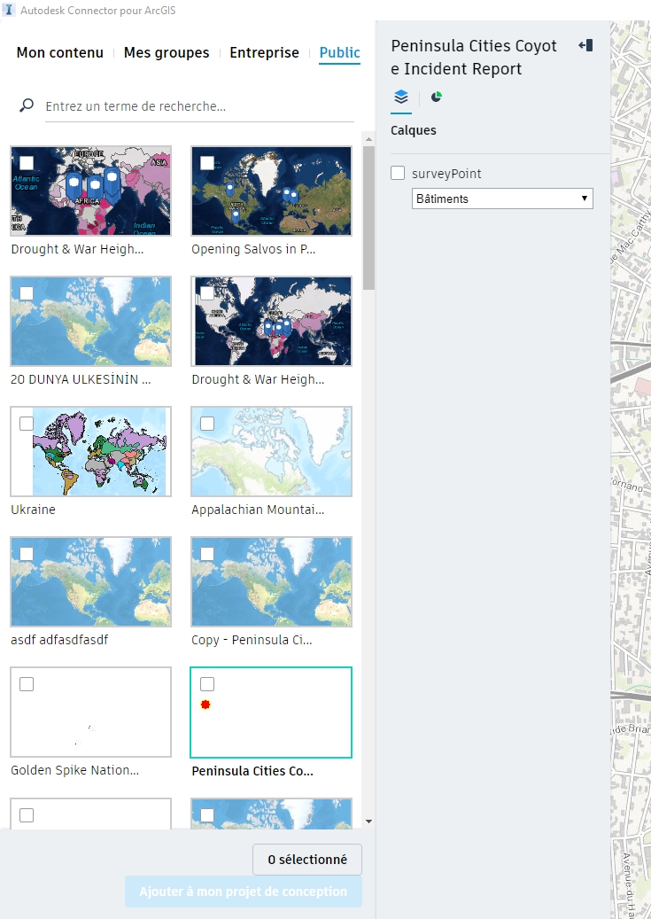
Task: Click the 0 sélectionné button
Action: click(x=307, y=860)
